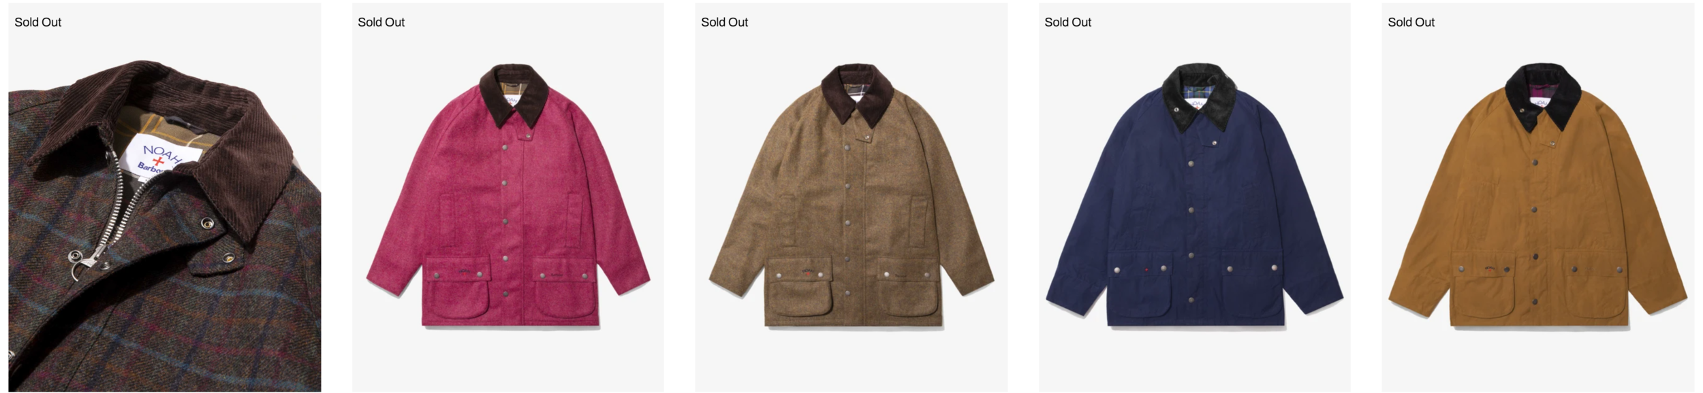Click Sold Out label on olive tweed jacket
The image size is (1703, 393).
point(725,22)
